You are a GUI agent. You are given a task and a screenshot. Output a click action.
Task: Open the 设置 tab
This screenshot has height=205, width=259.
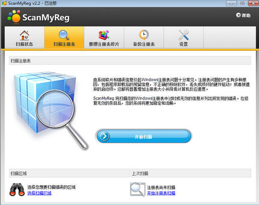click(183, 44)
